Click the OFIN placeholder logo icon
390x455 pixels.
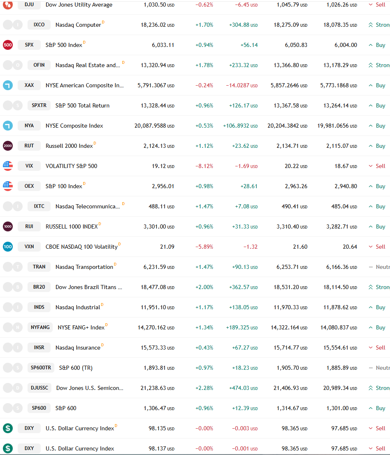[13, 65]
